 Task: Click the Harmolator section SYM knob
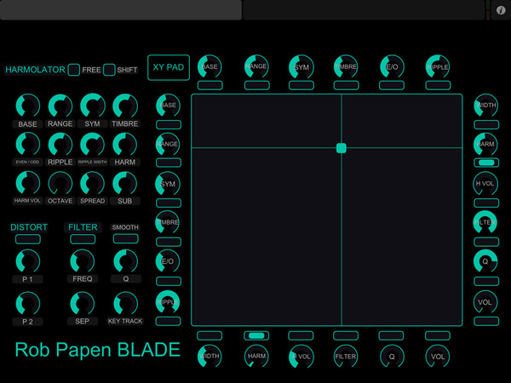click(93, 106)
